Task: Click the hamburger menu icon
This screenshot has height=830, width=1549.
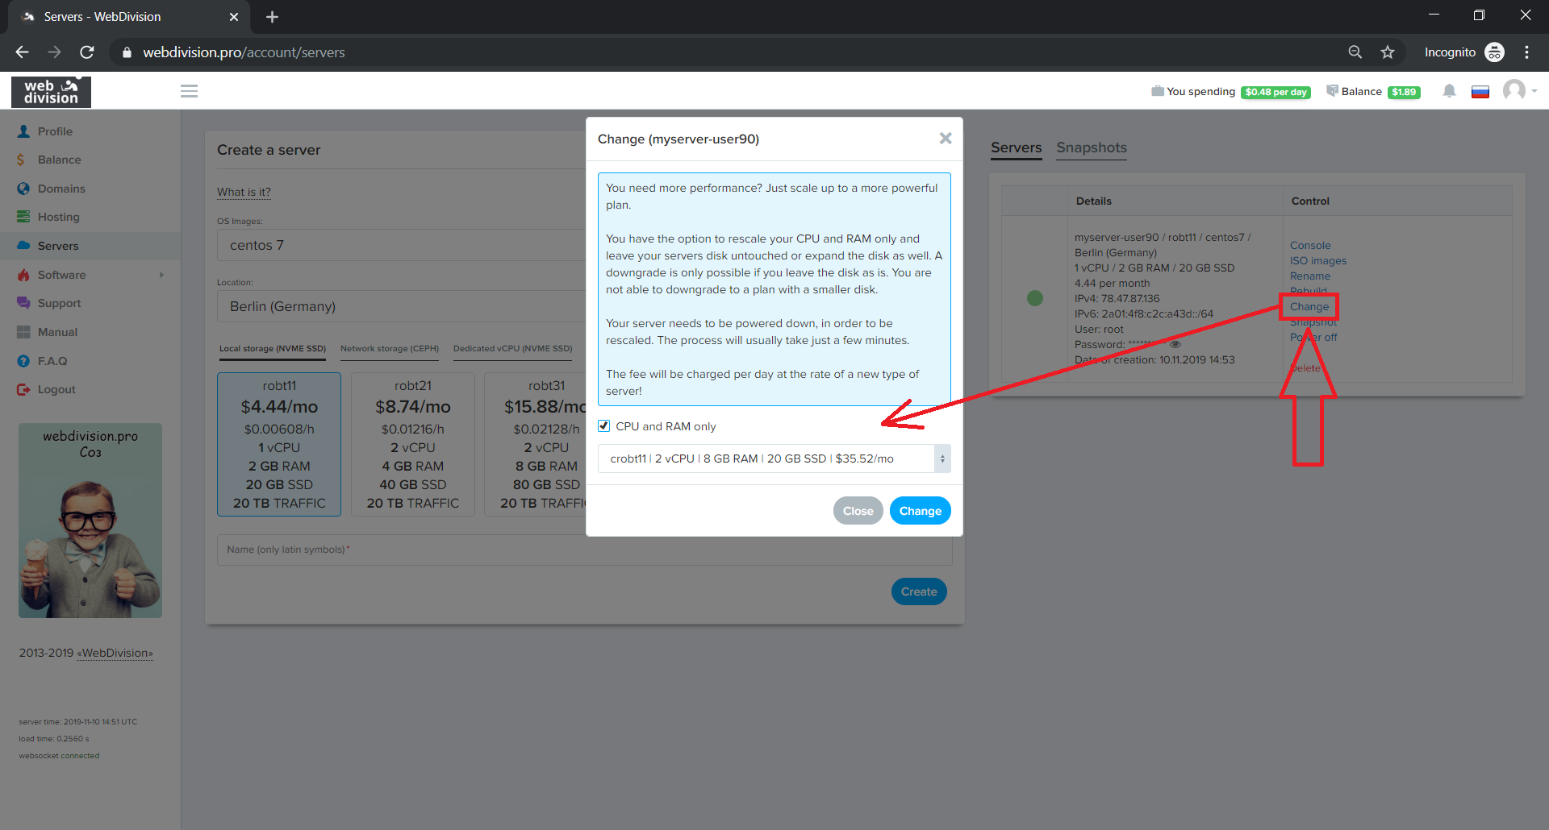Action: 189,91
